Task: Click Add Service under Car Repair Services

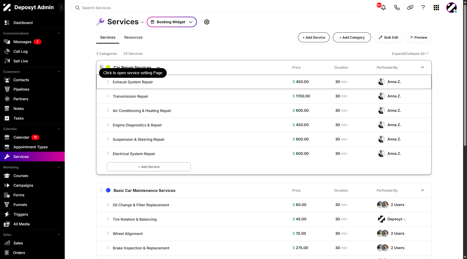Action: [149, 167]
